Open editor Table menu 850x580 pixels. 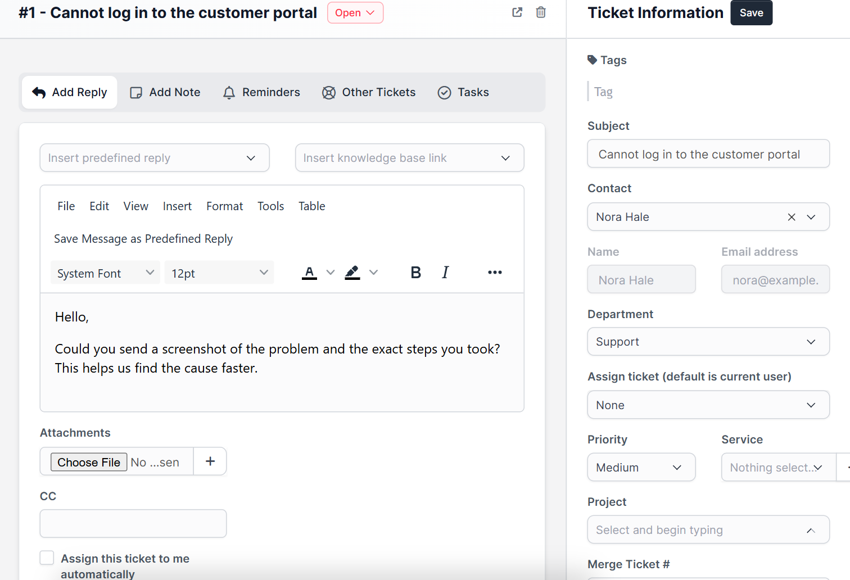[312, 206]
